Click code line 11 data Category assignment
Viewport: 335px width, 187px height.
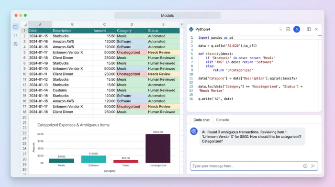tap(247, 78)
